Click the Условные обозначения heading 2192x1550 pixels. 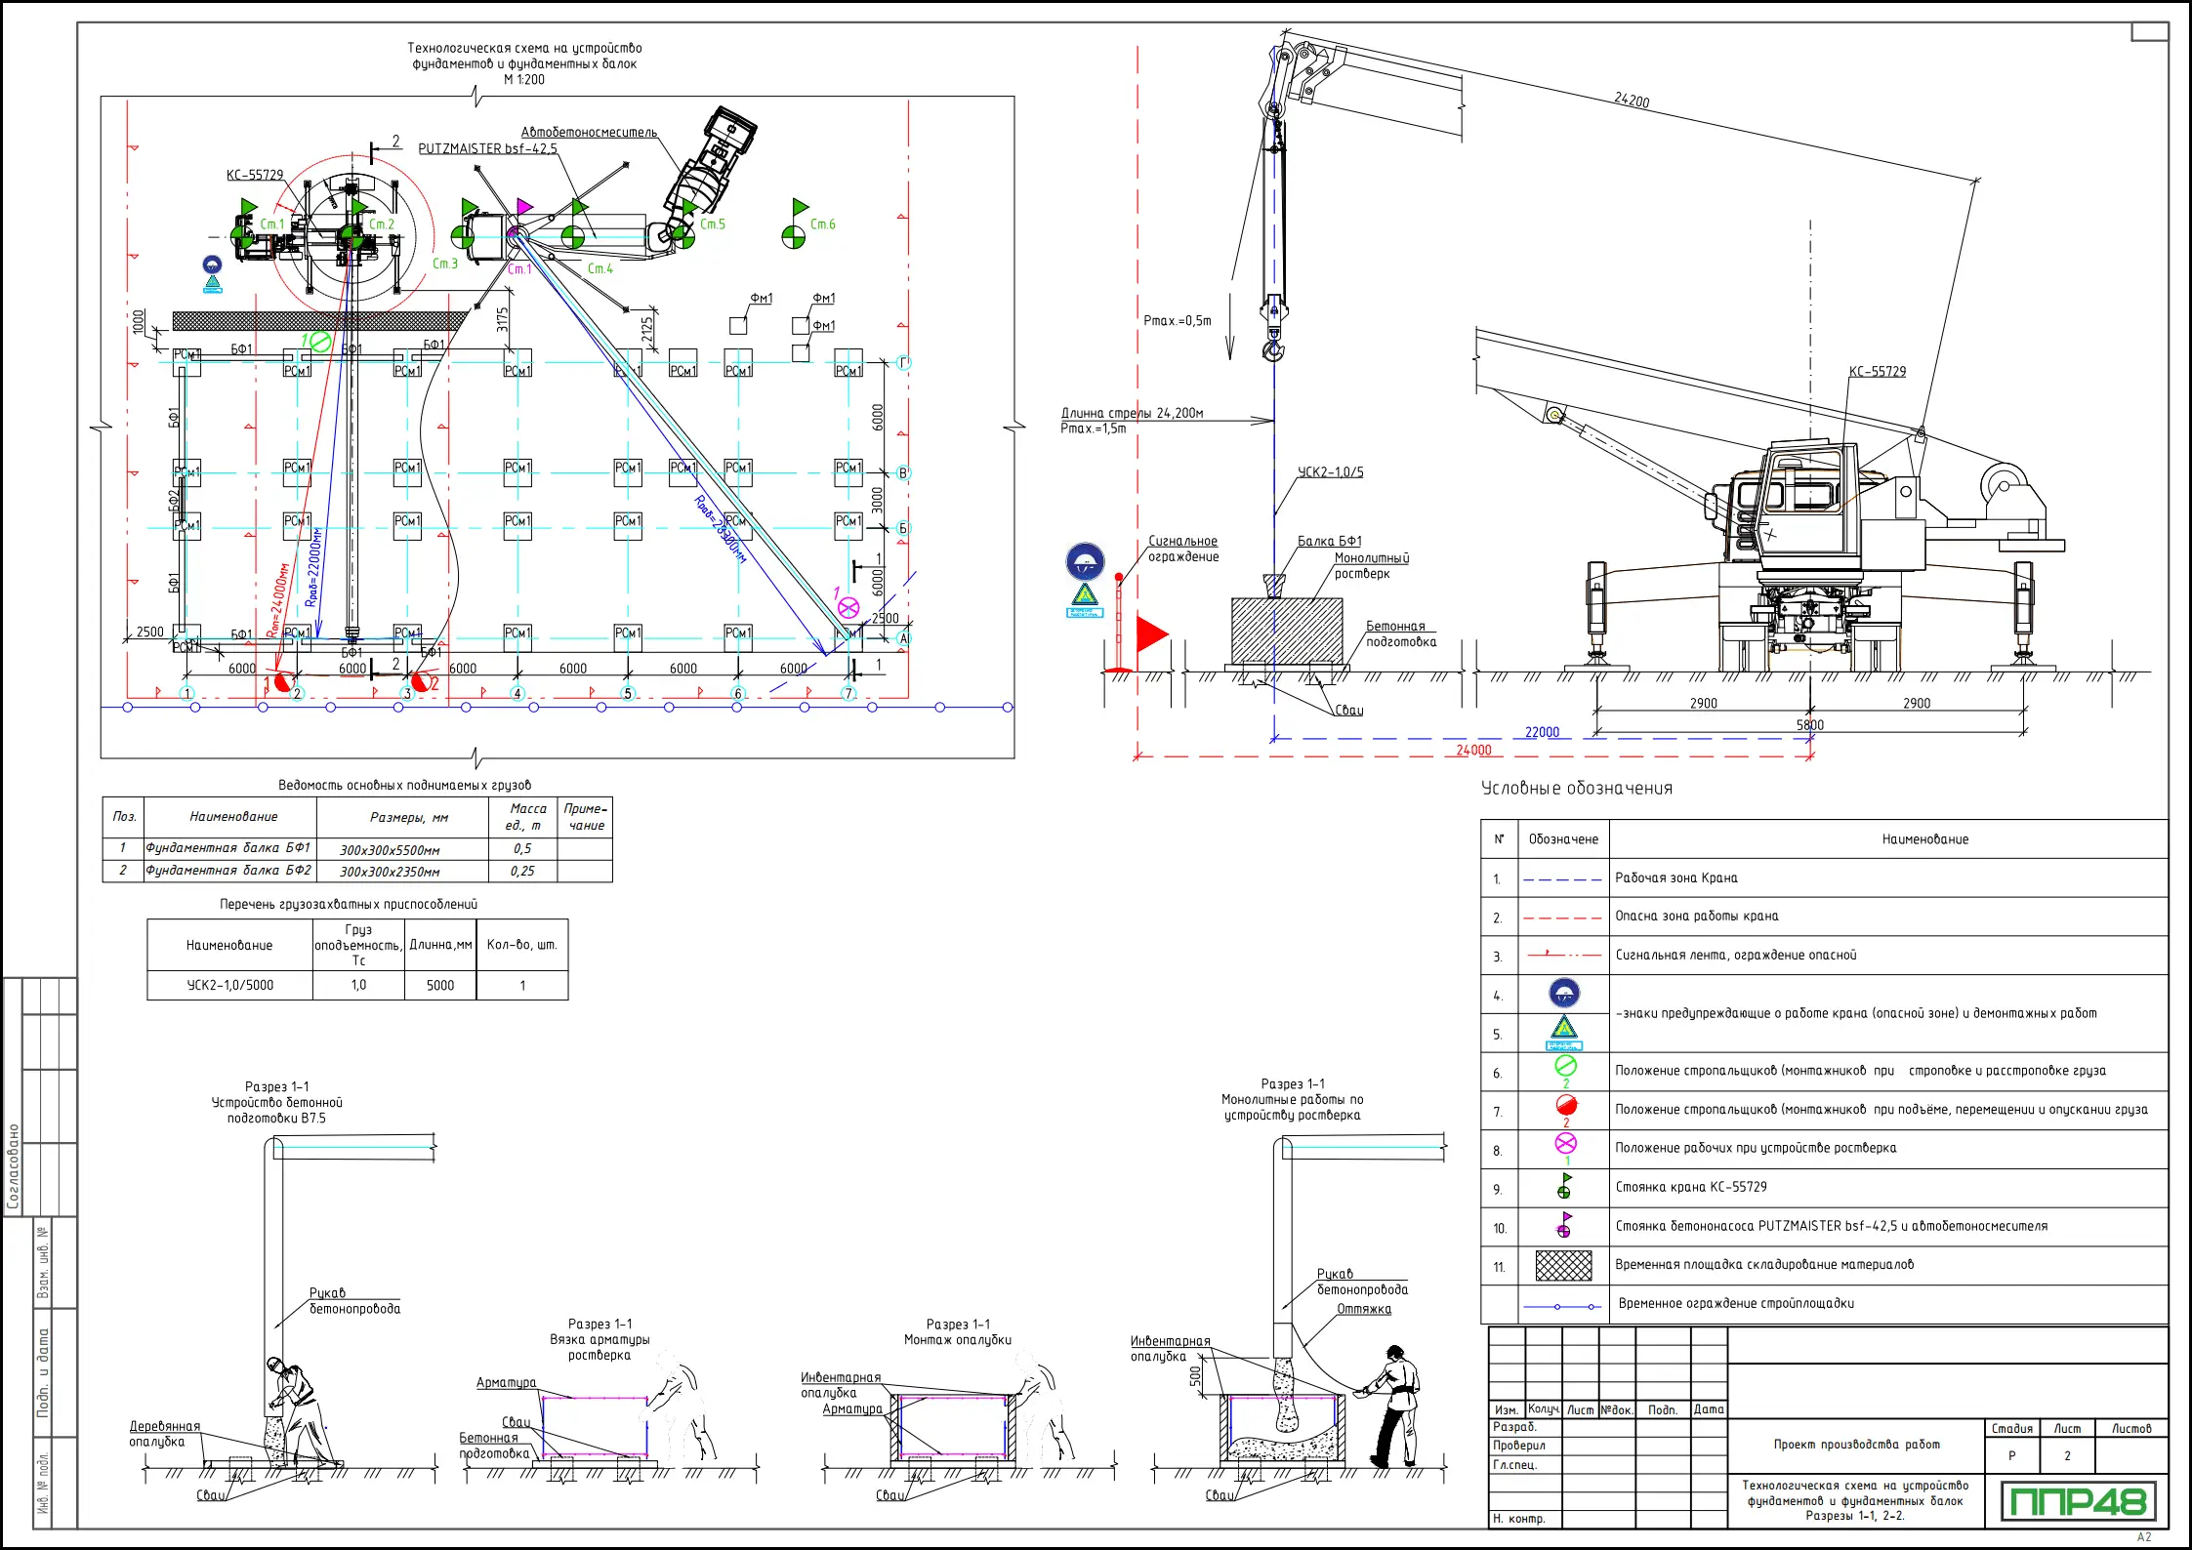coord(1576,789)
